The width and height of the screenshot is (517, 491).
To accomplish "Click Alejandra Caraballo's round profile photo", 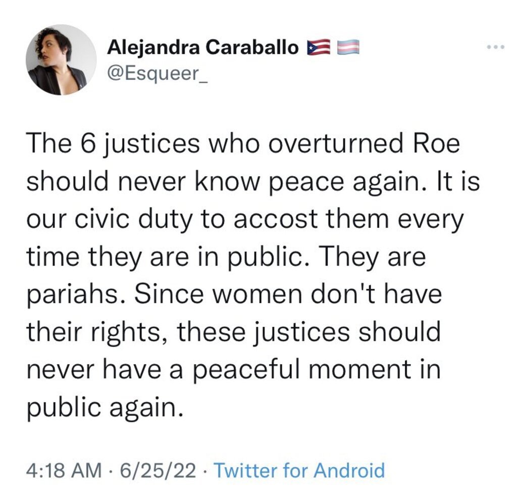I will pos(61,60).
